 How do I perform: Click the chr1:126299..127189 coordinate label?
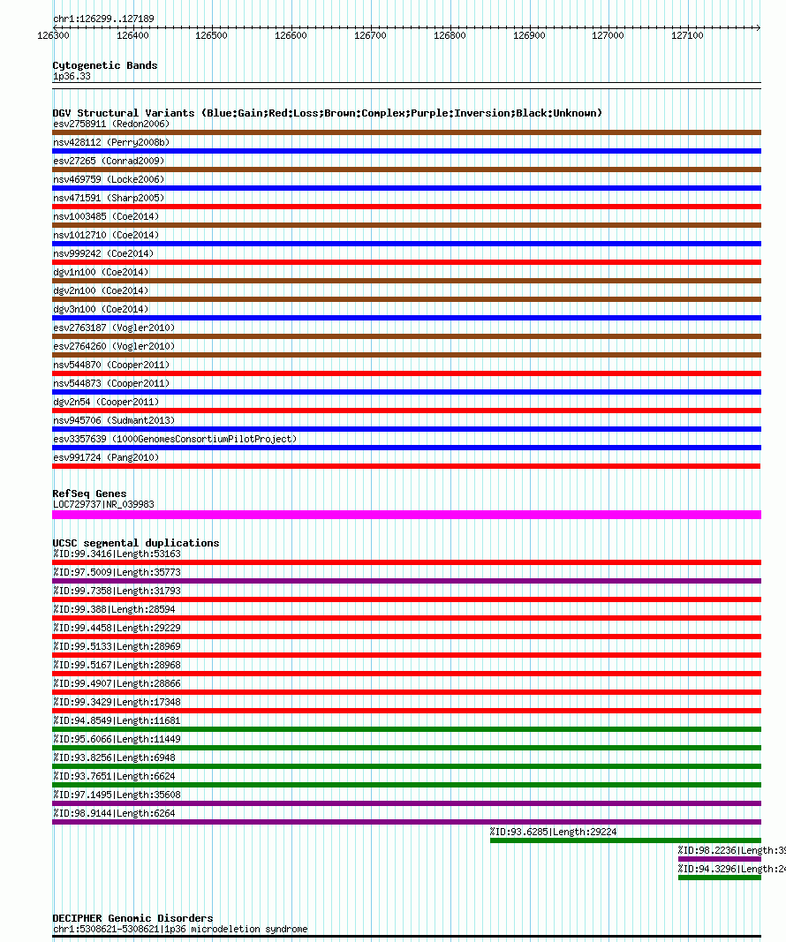pos(103,19)
